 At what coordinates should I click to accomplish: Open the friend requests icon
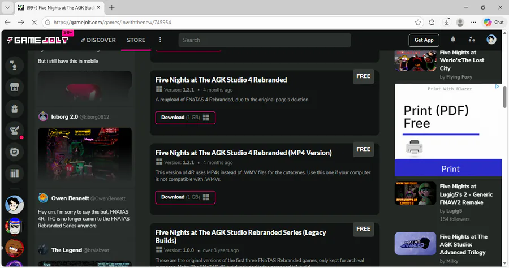pos(472,40)
